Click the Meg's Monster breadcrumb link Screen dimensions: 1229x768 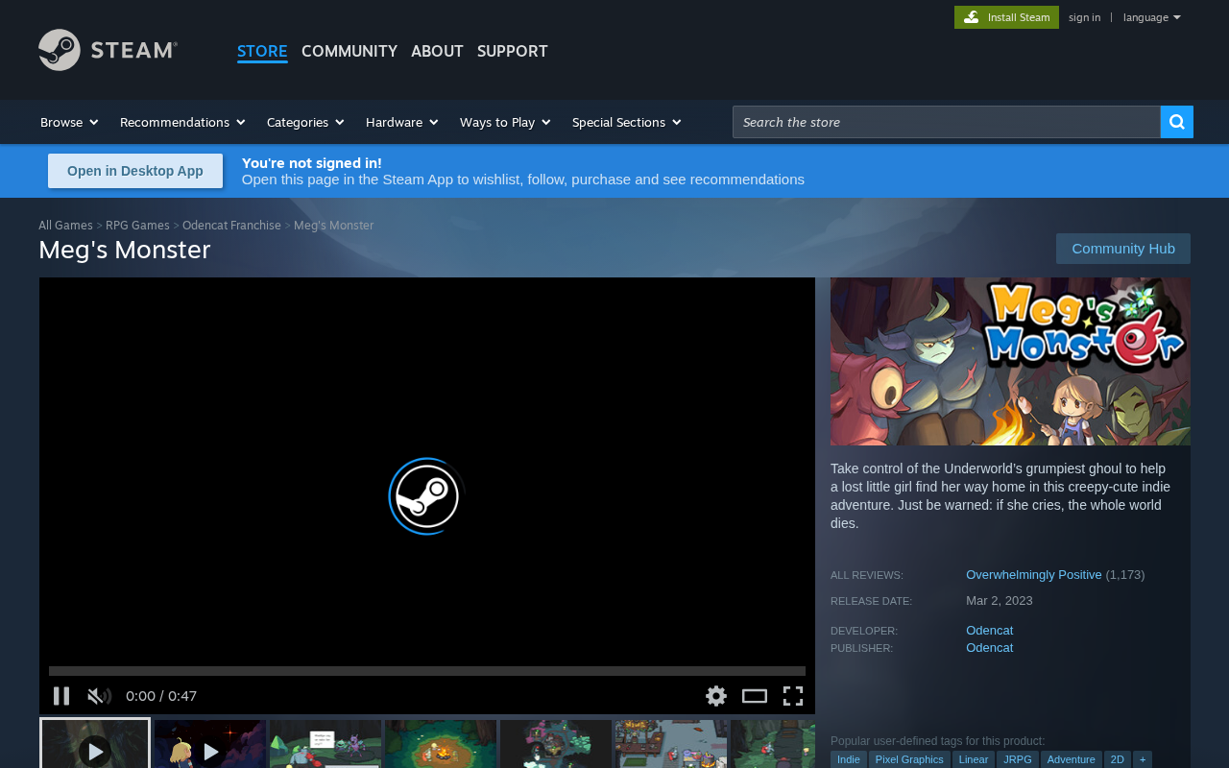(x=333, y=226)
